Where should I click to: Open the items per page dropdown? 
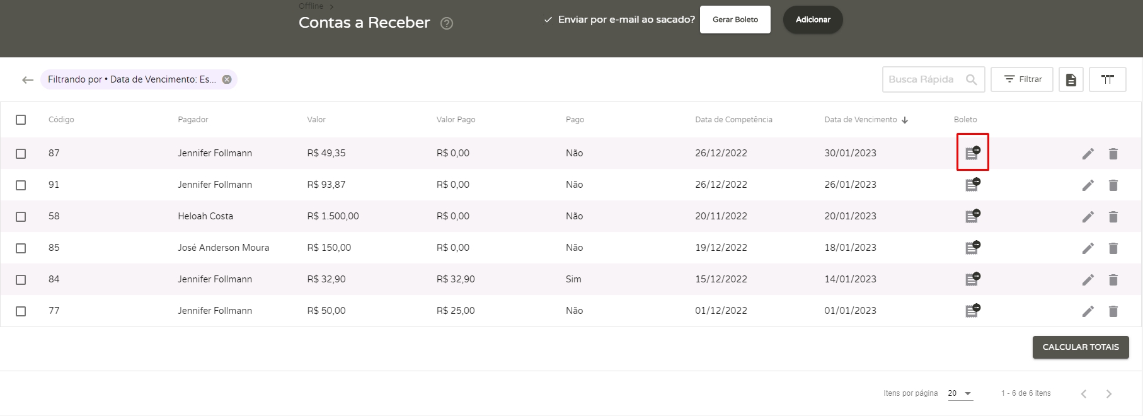tap(960, 393)
